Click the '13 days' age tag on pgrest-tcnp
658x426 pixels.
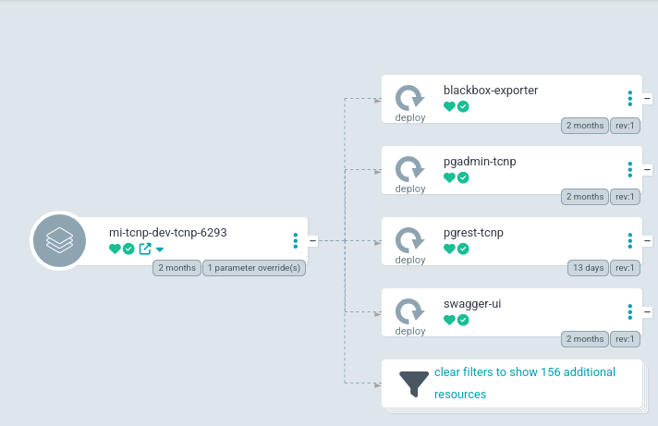click(587, 268)
